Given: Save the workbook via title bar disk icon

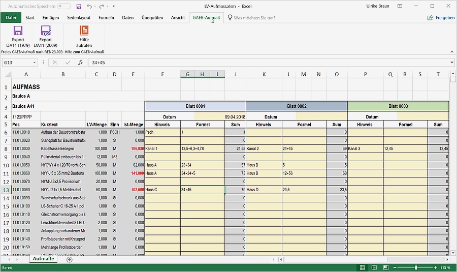Looking at the screenshot, I should coord(78,6).
